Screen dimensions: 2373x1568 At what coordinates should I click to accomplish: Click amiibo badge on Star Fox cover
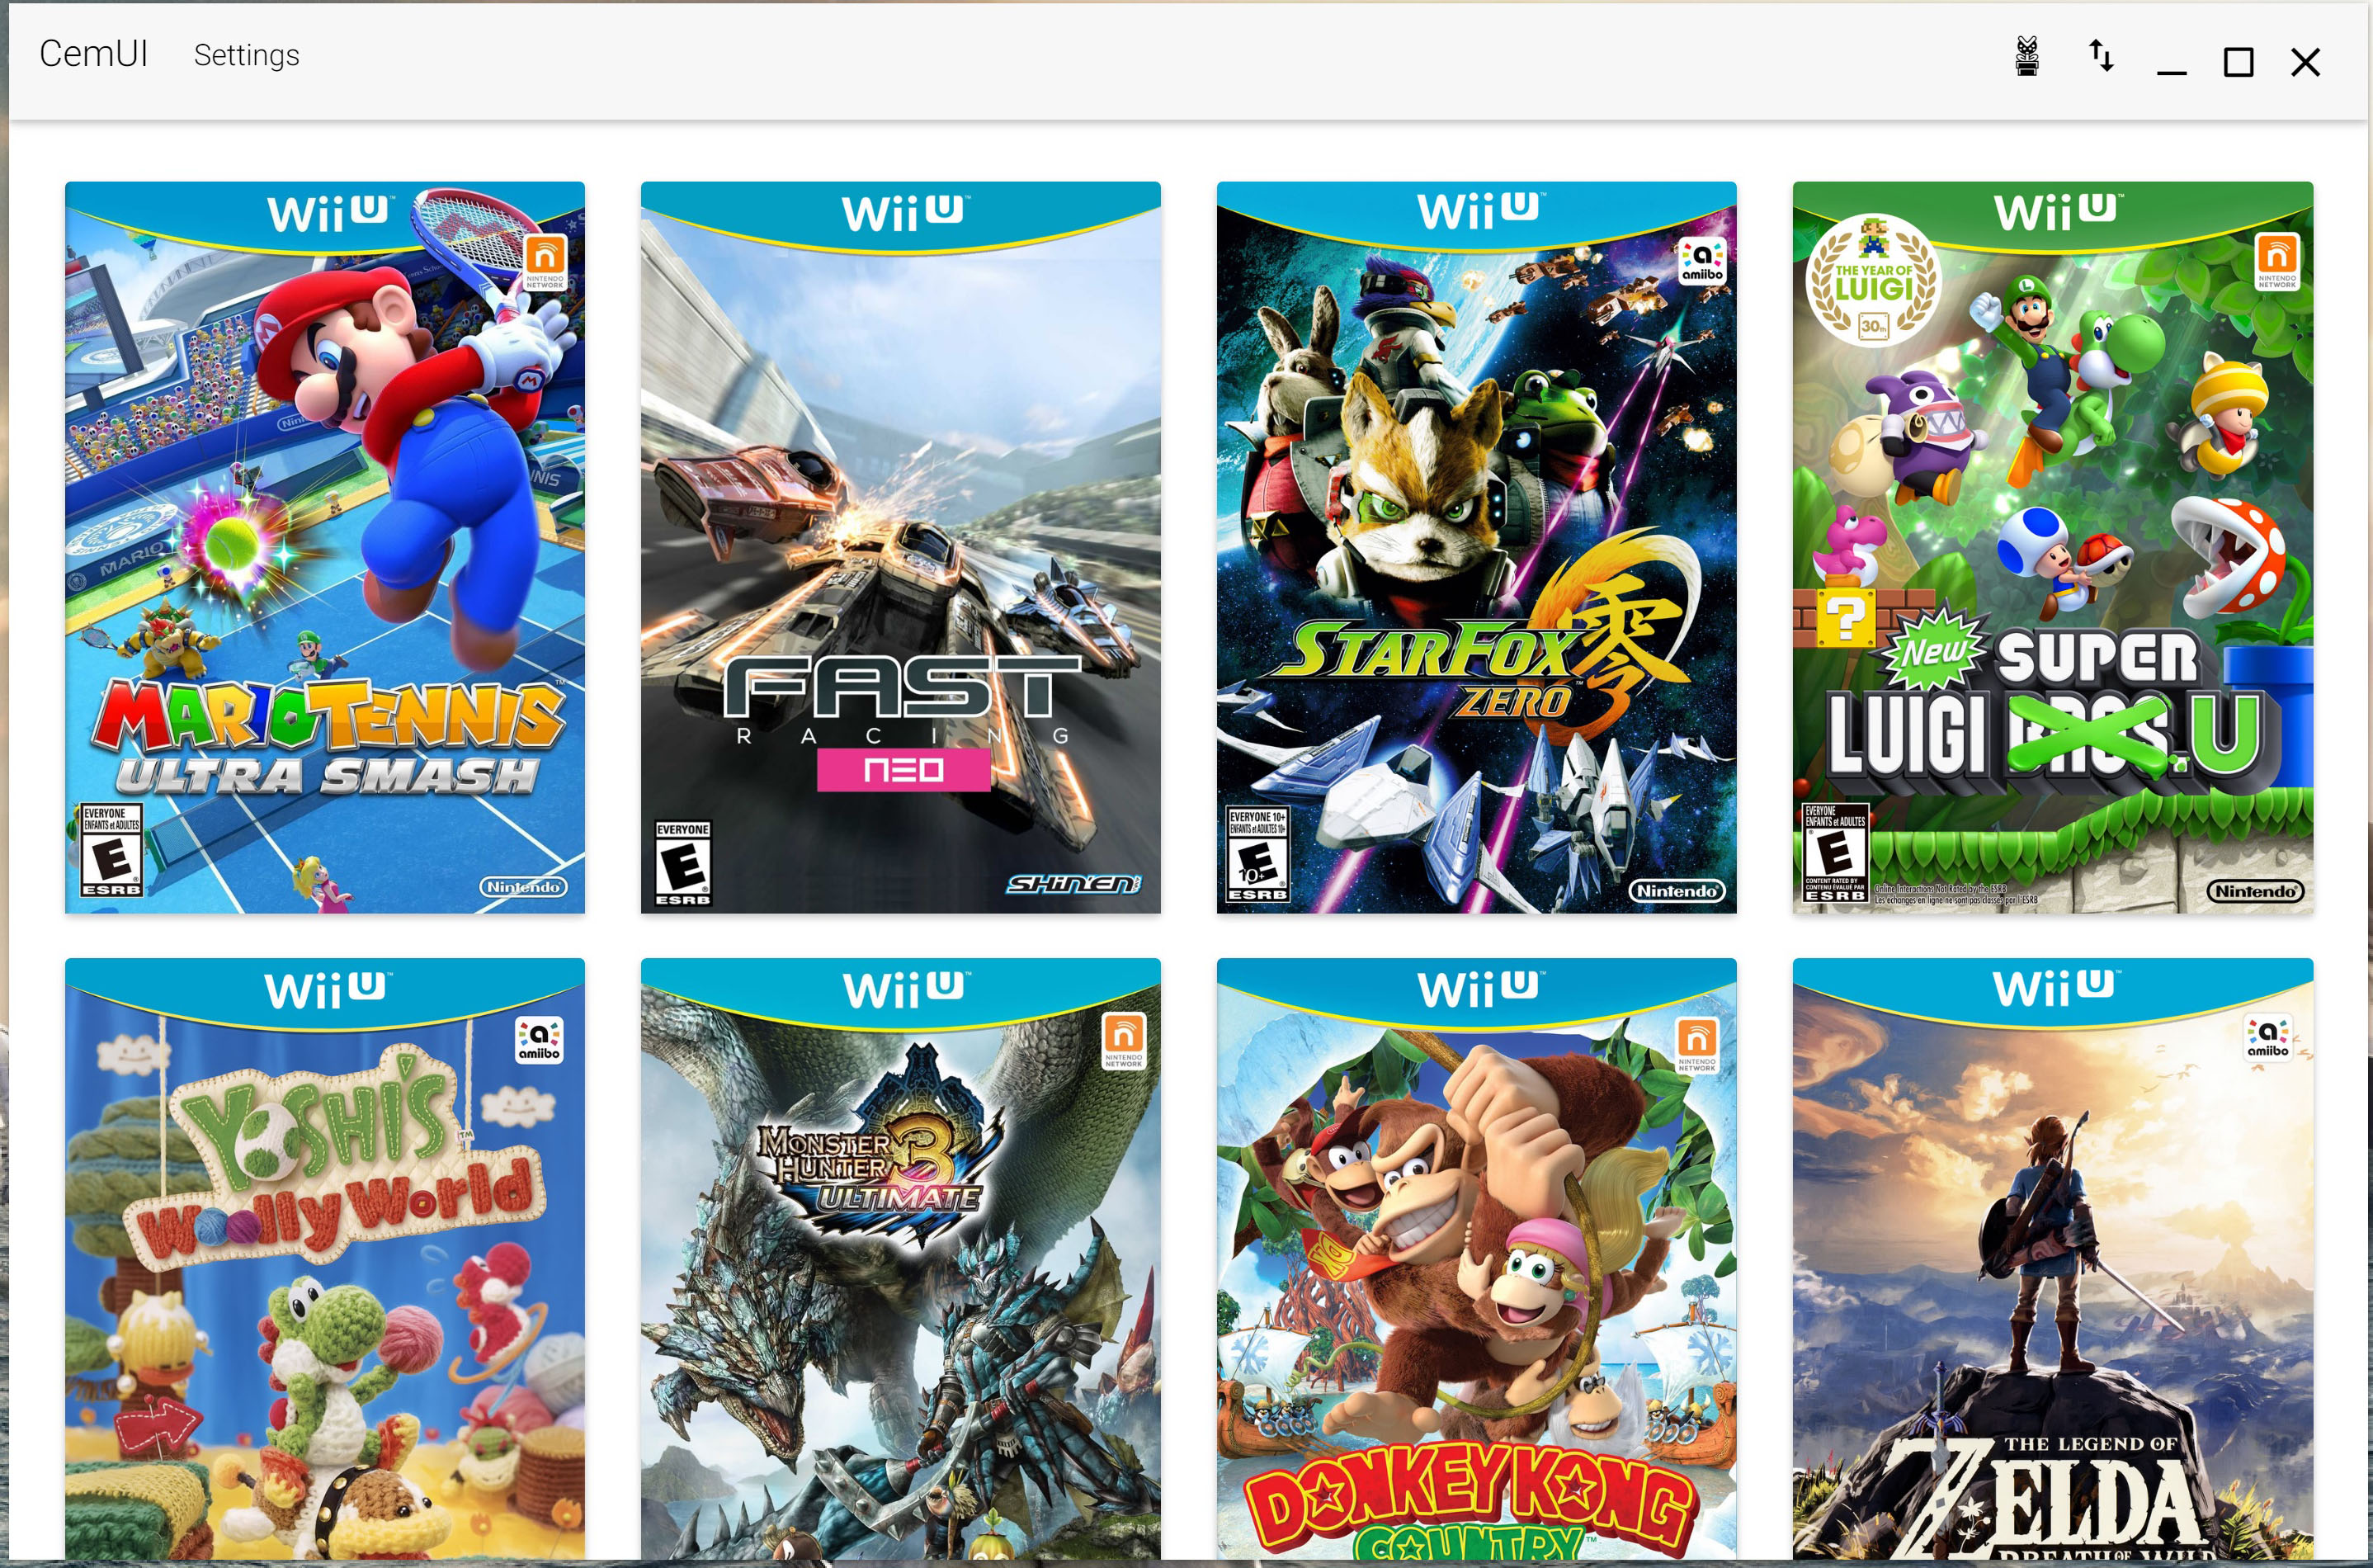tap(1701, 262)
